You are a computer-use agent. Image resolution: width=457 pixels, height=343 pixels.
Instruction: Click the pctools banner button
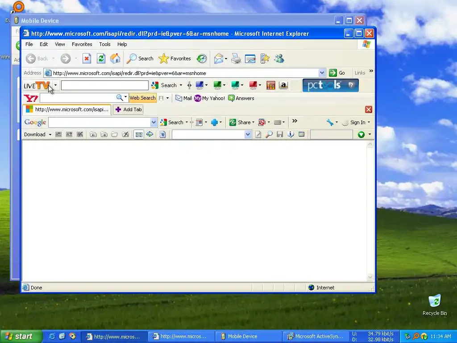(x=331, y=85)
